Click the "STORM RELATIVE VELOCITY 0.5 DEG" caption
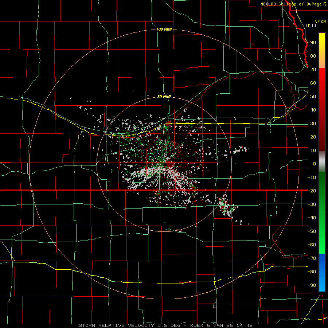The width and height of the screenshot is (328, 328). coord(129,325)
